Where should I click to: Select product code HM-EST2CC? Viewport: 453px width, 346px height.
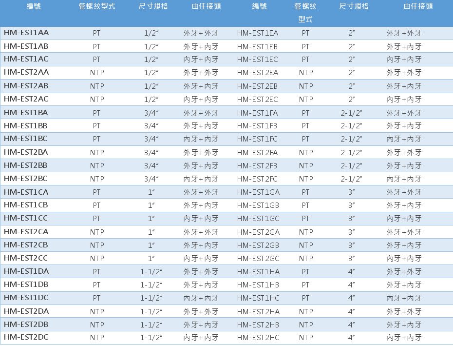(26, 257)
